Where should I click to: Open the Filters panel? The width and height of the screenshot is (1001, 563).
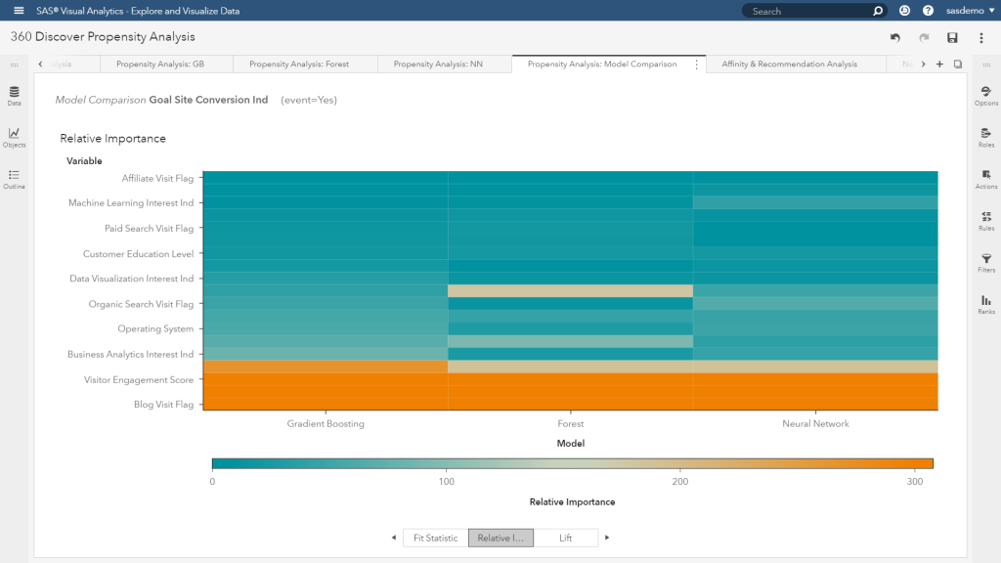tap(986, 257)
